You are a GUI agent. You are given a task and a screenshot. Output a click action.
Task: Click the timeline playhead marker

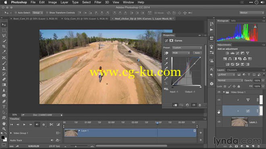tap(157, 123)
